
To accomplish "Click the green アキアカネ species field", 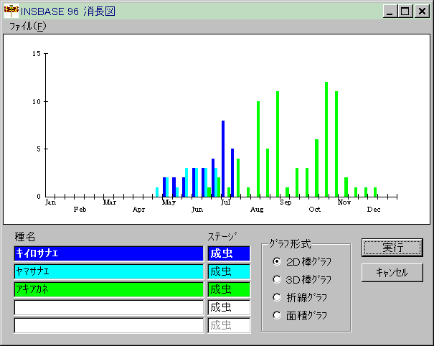I will click(108, 289).
